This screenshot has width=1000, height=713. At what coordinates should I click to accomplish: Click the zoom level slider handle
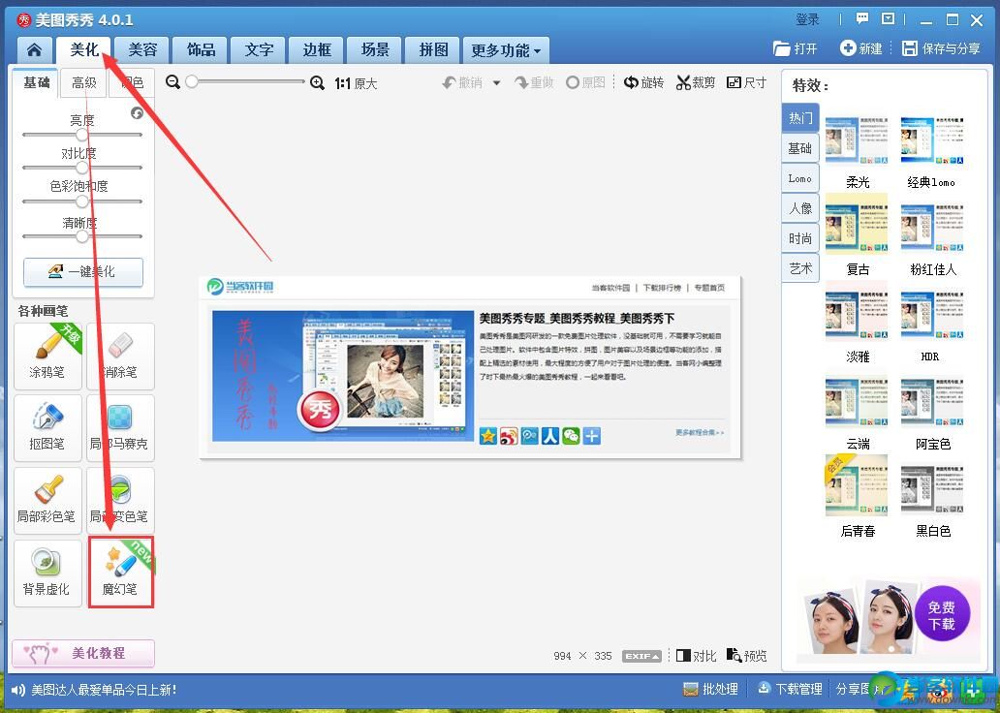[191, 81]
